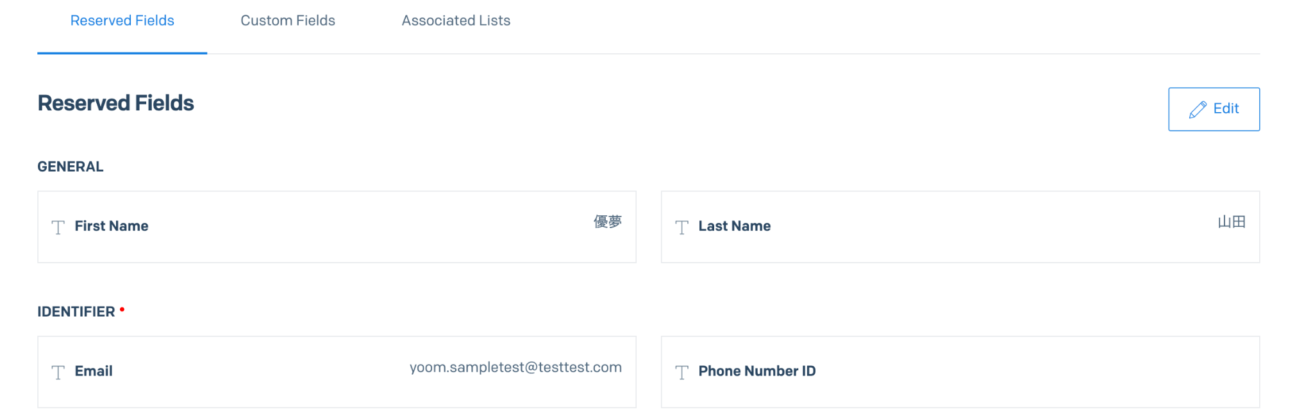Viewport: 1313px width, 419px height.
Task: Click the email address yoom.sampletest@testtest.com
Action: (x=515, y=367)
